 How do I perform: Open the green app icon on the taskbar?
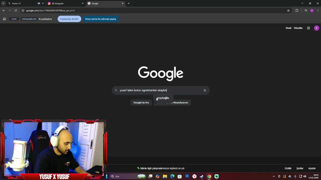click(216, 176)
